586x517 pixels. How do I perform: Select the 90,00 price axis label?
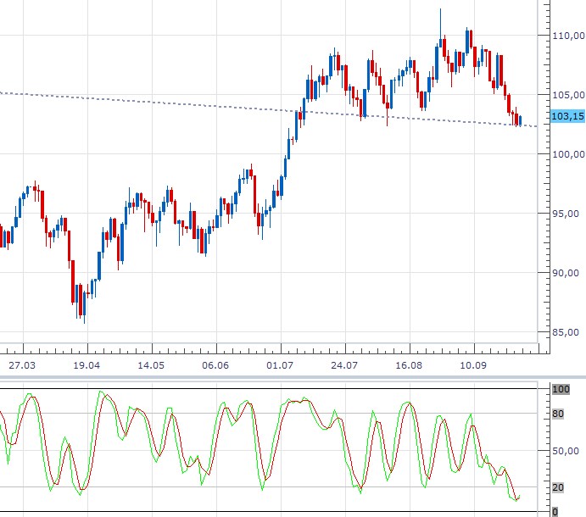coord(566,273)
